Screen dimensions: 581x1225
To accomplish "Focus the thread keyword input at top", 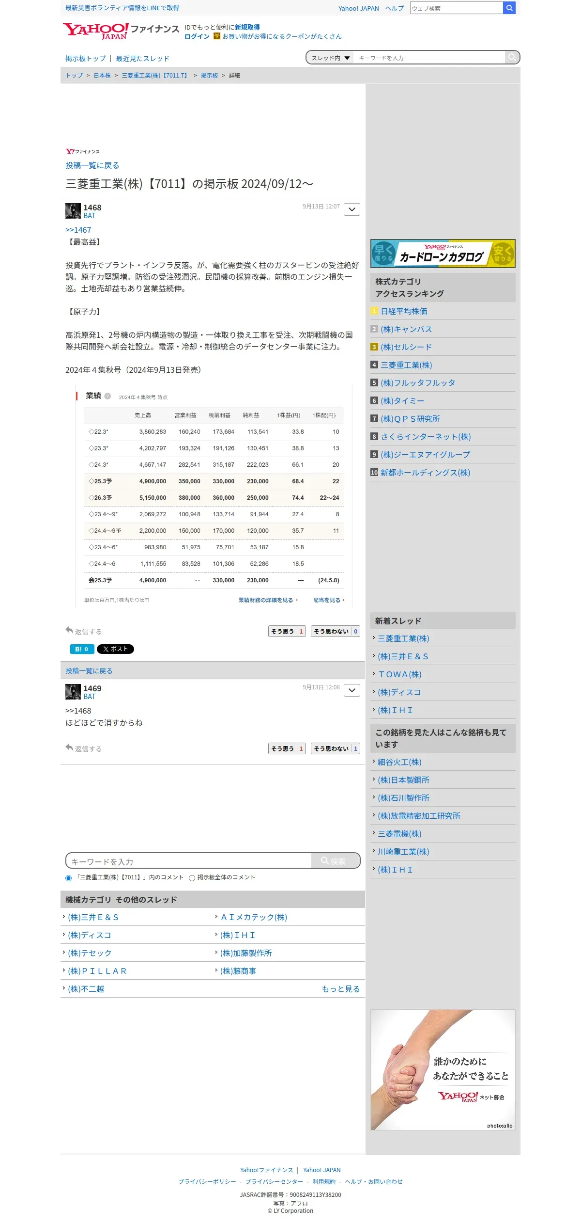I will pos(429,58).
